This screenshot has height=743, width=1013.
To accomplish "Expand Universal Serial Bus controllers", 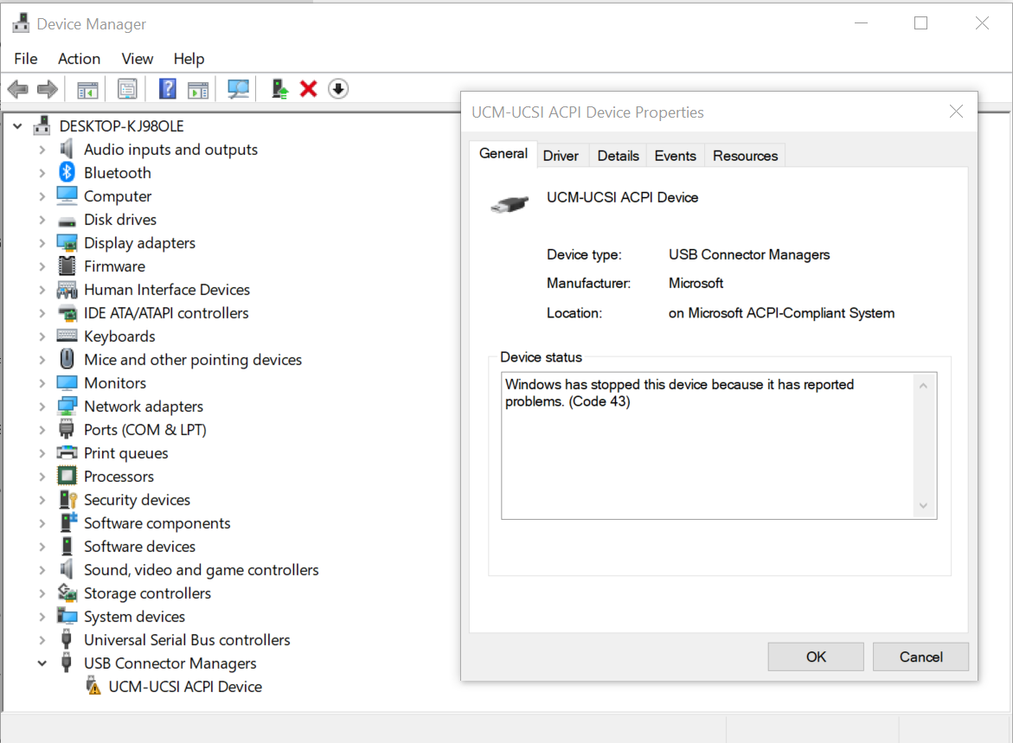I will tap(42, 640).
